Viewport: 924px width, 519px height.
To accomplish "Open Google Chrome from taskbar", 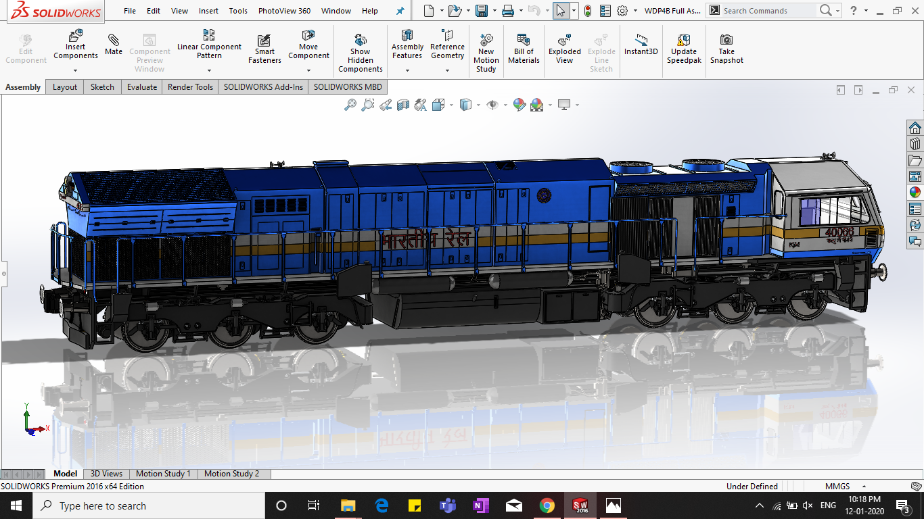I will pos(547,505).
